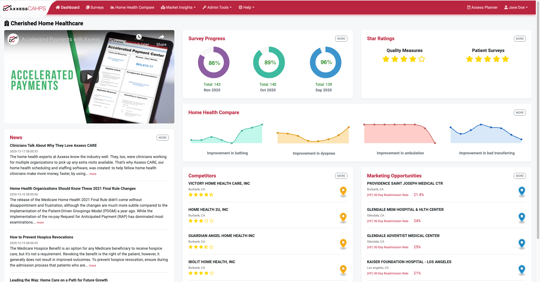
Task: Open the Dashboard nav item
Action: (67, 7)
